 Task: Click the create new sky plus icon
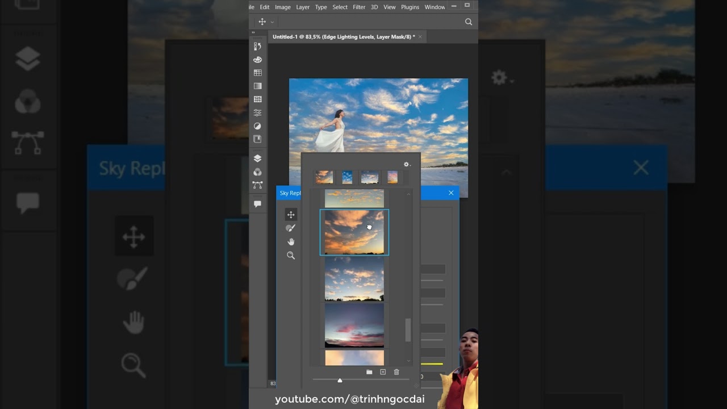click(383, 372)
